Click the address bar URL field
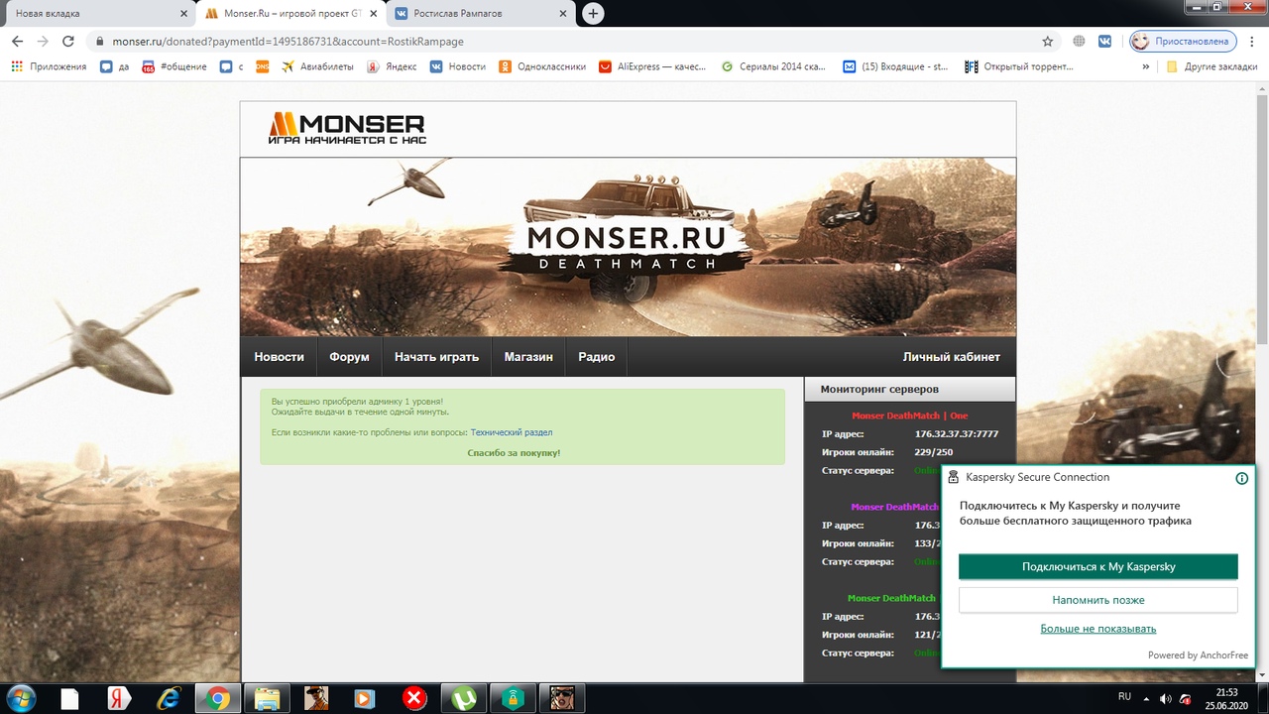 click(555, 42)
